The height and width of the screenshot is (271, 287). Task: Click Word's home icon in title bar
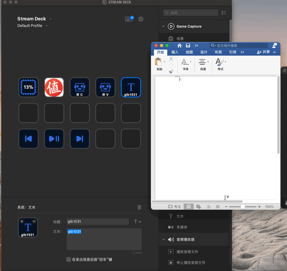pos(179,45)
